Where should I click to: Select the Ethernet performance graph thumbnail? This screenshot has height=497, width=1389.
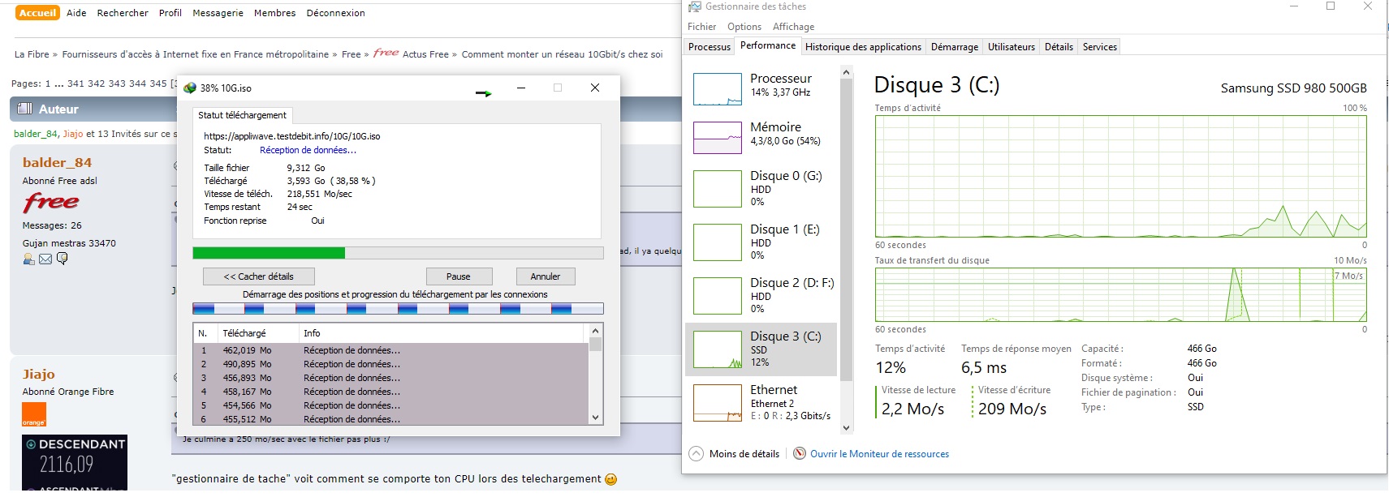[718, 403]
